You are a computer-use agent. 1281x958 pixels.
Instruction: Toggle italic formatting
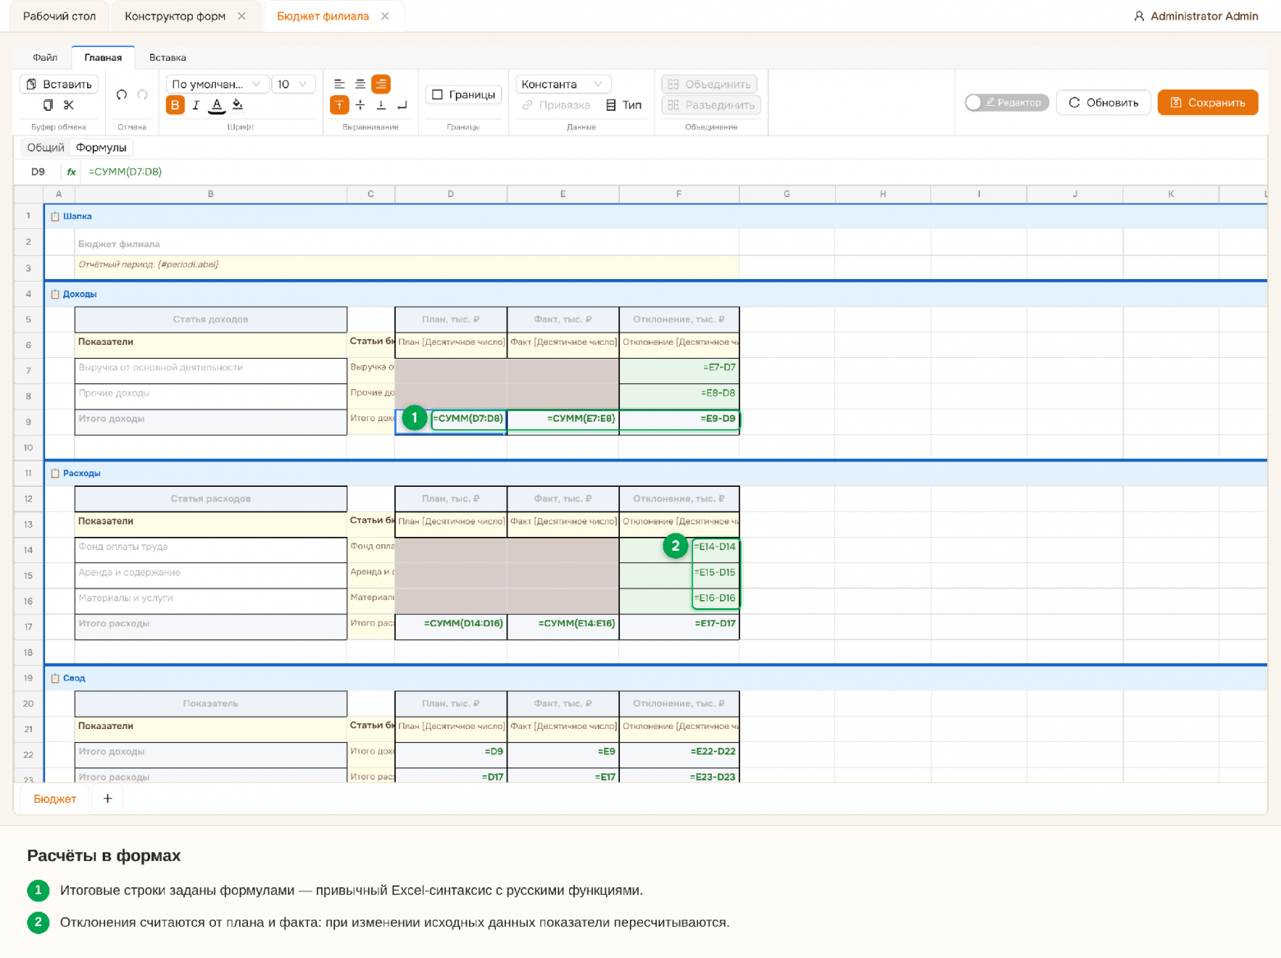(x=195, y=105)
